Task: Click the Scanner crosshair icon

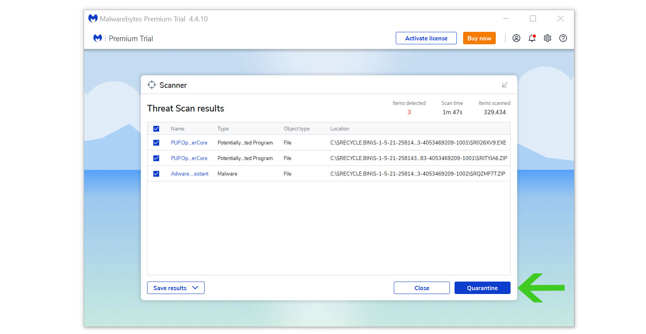Action: (x=152, y=85)
